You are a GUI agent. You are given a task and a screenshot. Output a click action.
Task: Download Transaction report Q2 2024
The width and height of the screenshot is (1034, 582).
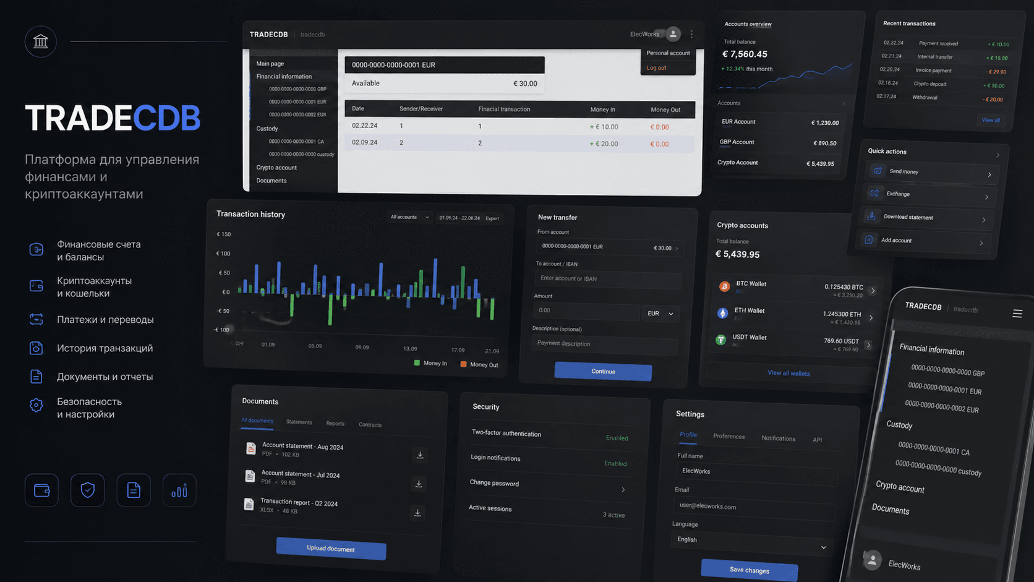click(x=417, y=513)
